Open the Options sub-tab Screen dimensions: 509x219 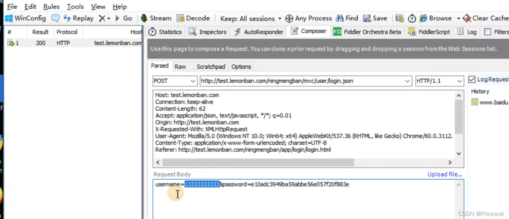pyautogui.click(x=241, y=67)
